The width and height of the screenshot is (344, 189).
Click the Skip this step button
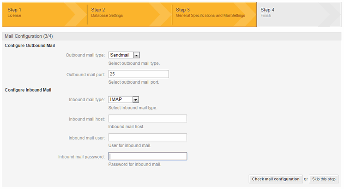(324, 179)
